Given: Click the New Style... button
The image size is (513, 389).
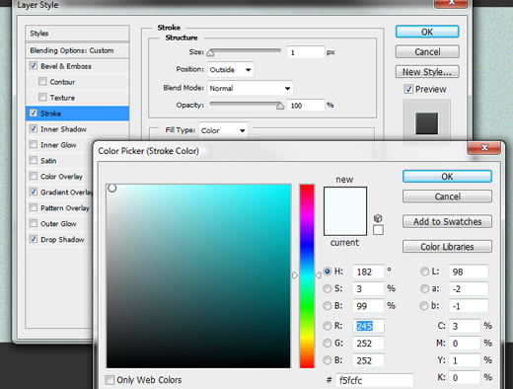Looking at the screenshot, I should point(427,72).
